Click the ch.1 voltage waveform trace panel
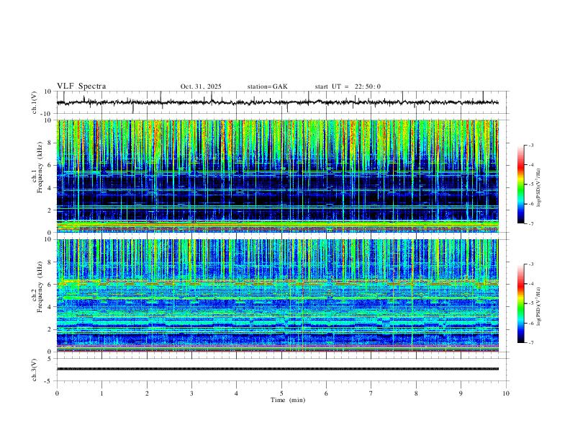Screen dimensions: 570x441 pos(281,102)
